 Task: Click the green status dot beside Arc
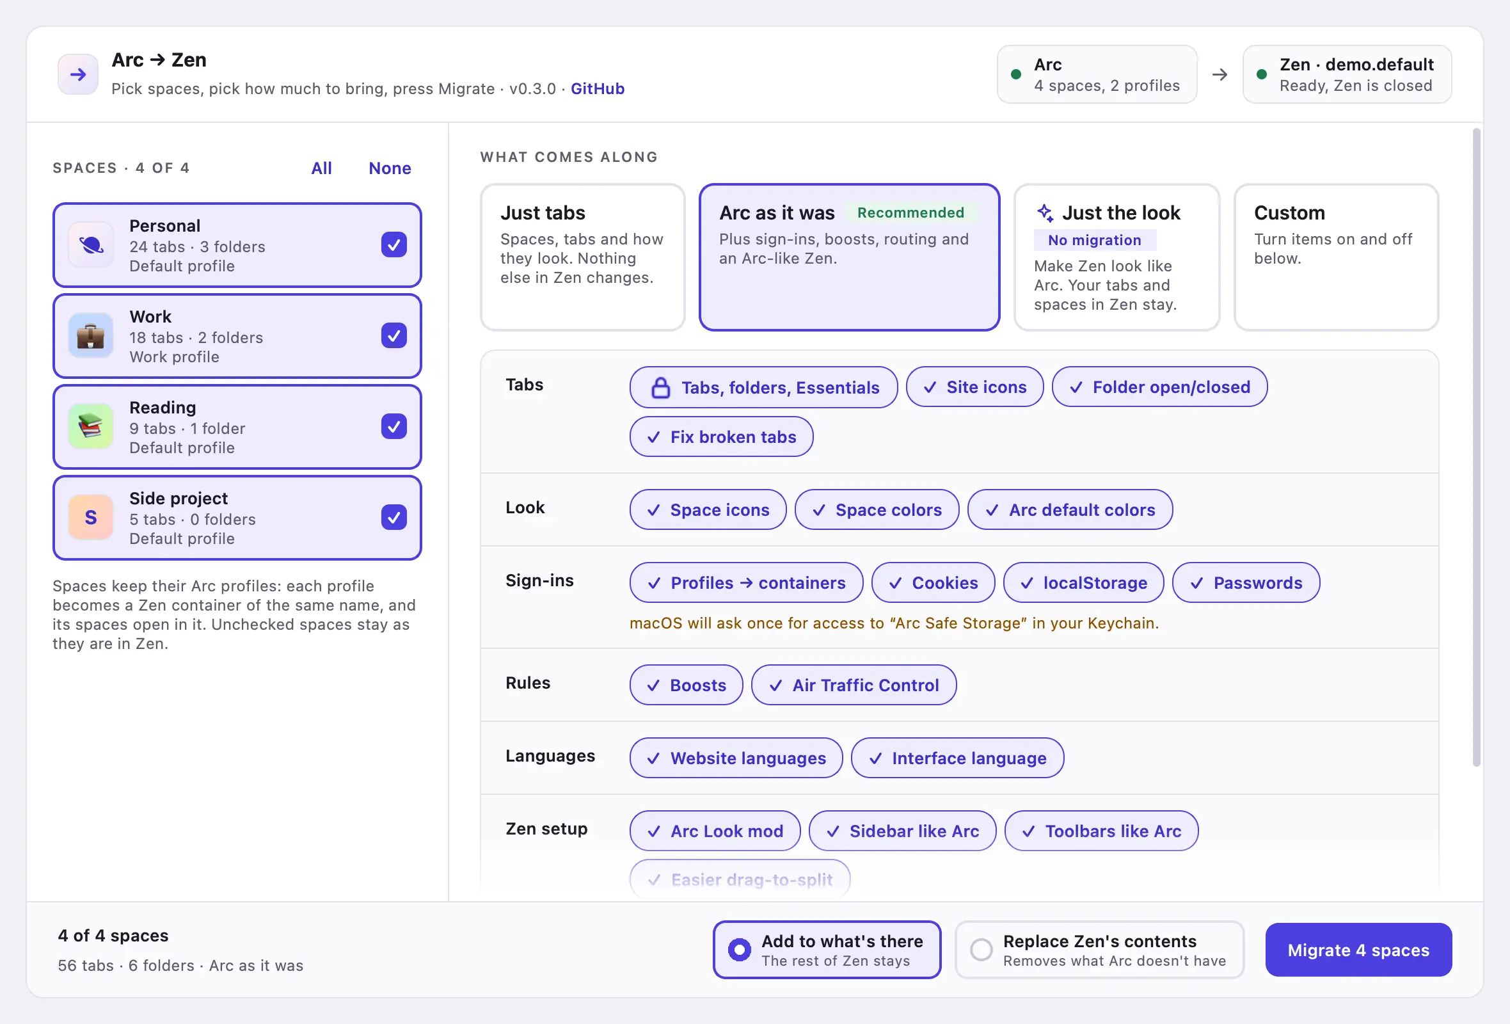pos(1016,75)
